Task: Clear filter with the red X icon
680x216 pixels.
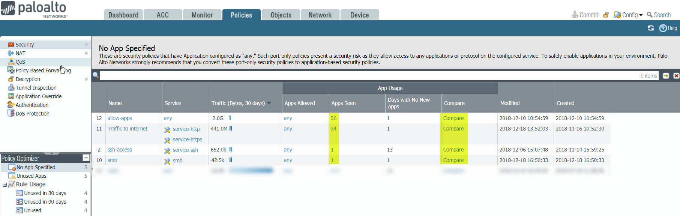Action: pyautogui.click(x=676, y=76)
